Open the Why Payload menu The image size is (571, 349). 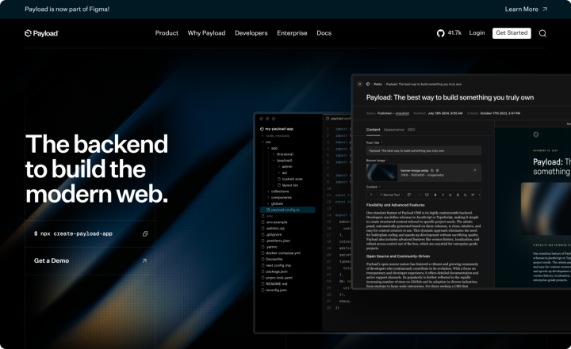(206, 33)
